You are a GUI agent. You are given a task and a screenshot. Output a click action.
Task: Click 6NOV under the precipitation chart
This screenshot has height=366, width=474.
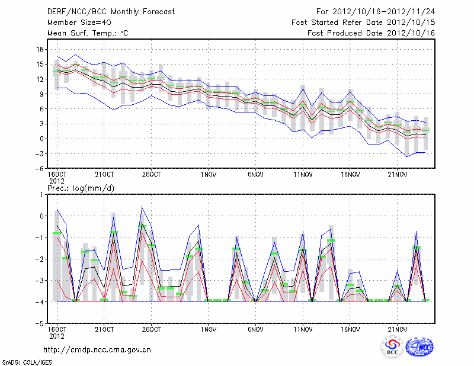pyautogui.click(x=255, y=329)
